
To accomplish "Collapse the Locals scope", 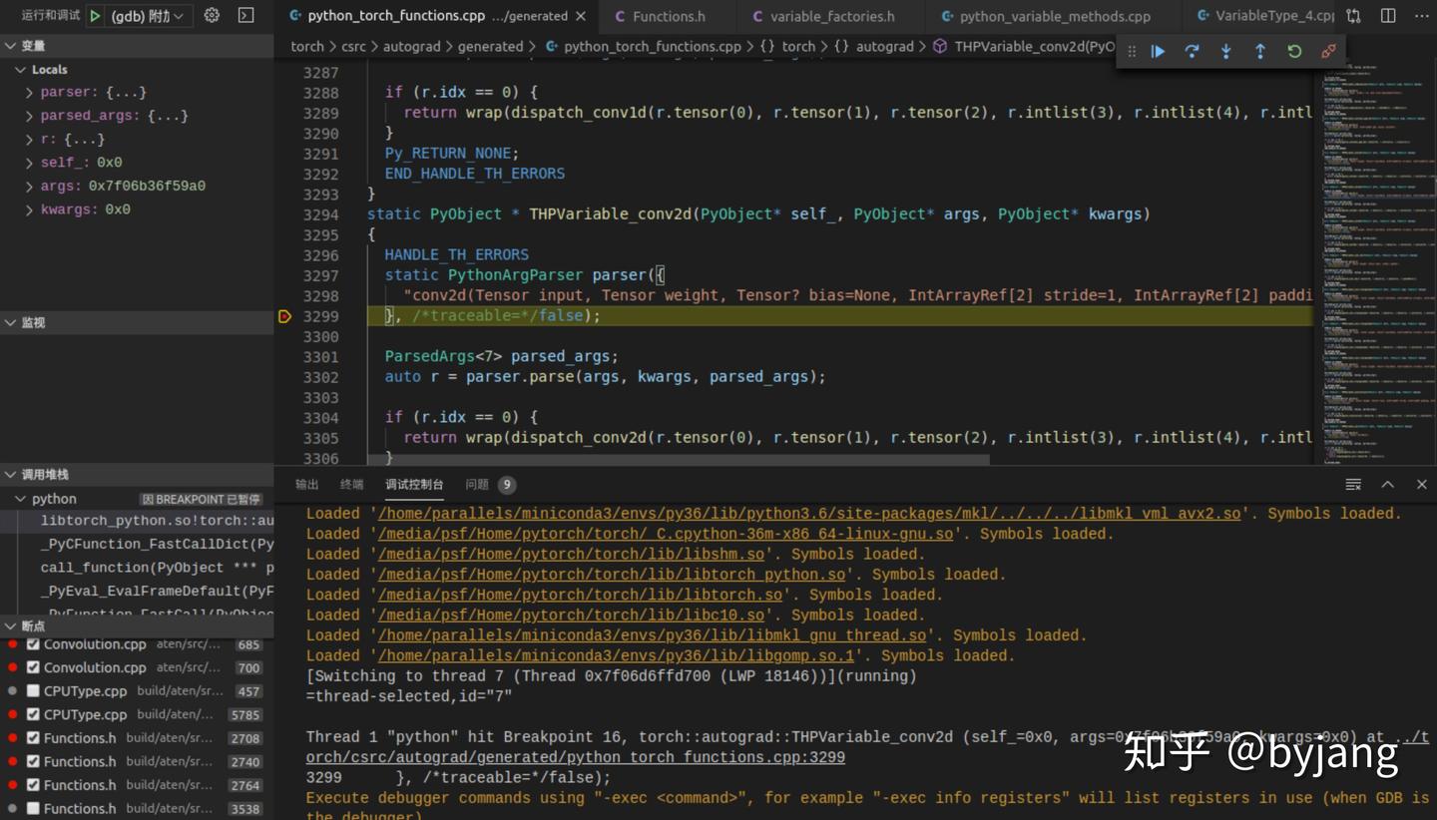I will click(x=21, y=70).
